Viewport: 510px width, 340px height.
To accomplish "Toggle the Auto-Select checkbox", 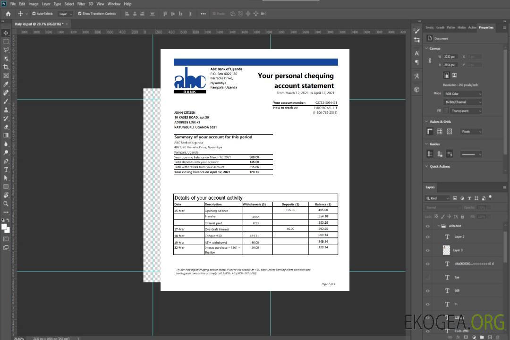I will (34, 14).
